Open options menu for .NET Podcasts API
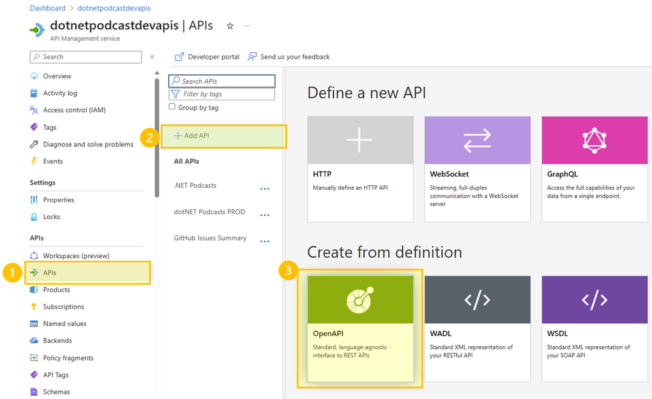 coord(264,189)
